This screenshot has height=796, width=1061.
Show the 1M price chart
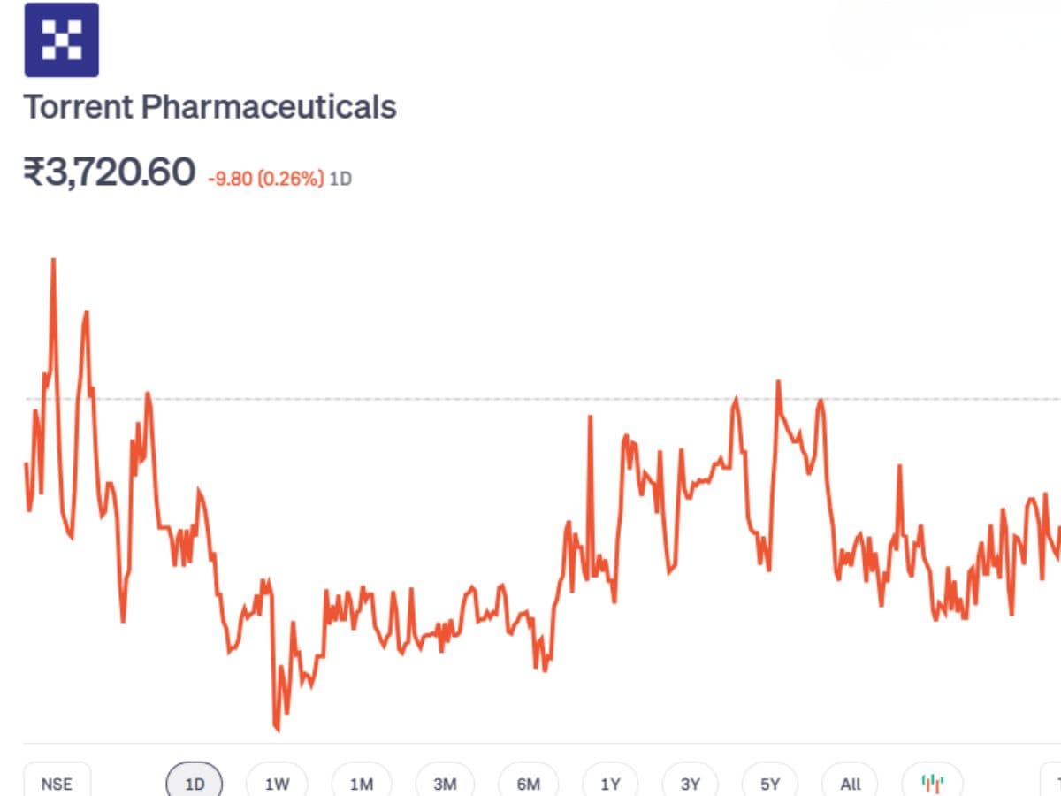(x=361, y=784)
